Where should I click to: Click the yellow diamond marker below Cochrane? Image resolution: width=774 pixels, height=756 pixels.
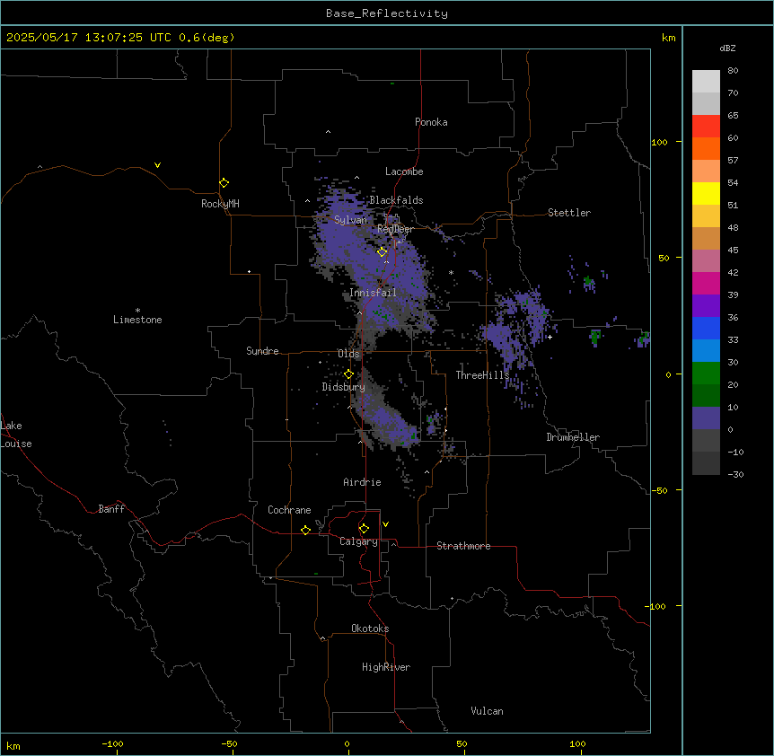[x=305, y=530]
